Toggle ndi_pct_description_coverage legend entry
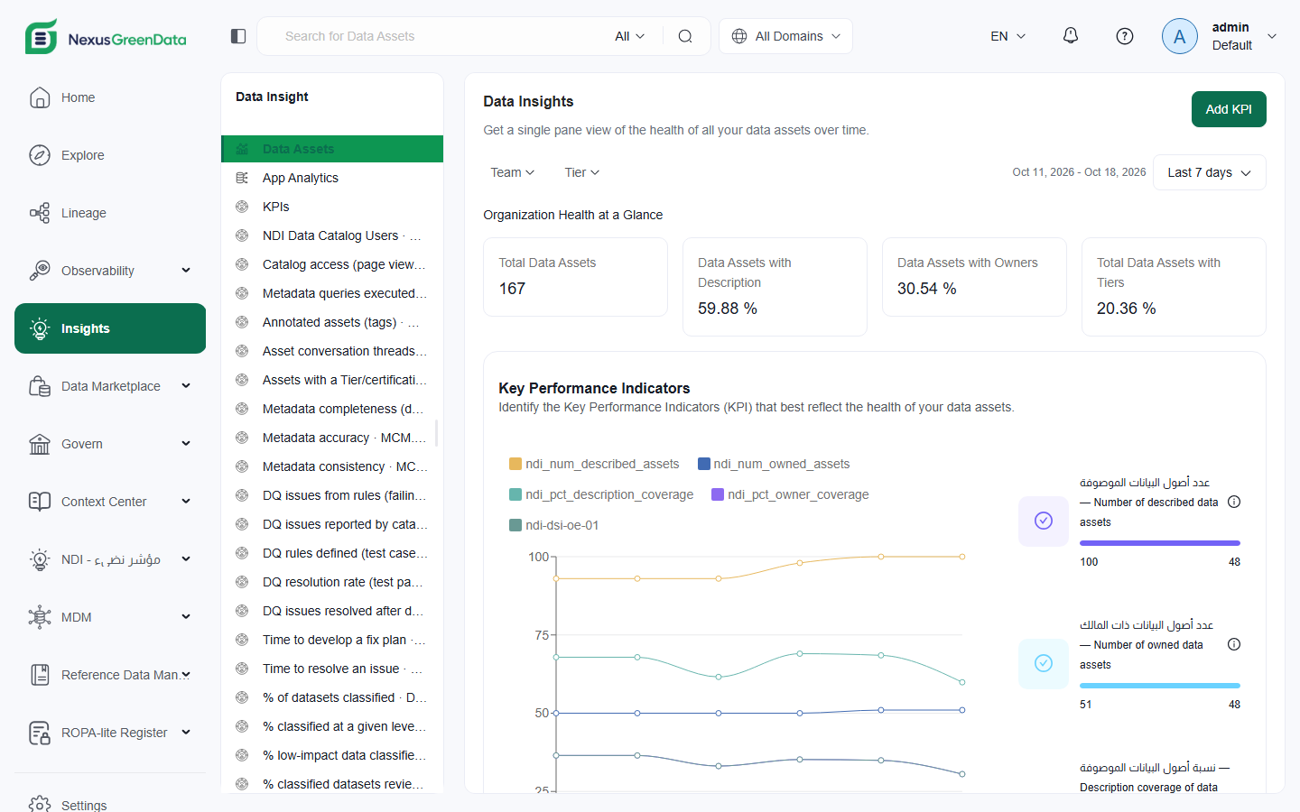 [x=601, y=494]
